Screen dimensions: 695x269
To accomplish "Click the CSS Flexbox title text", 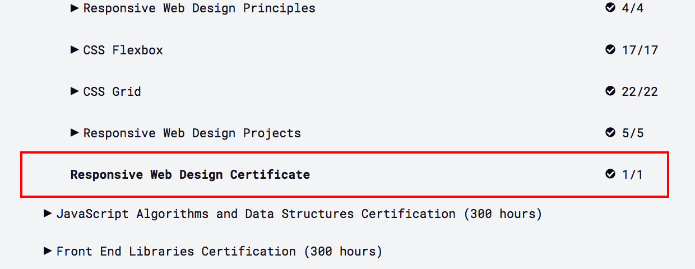I will pos(123,50).
